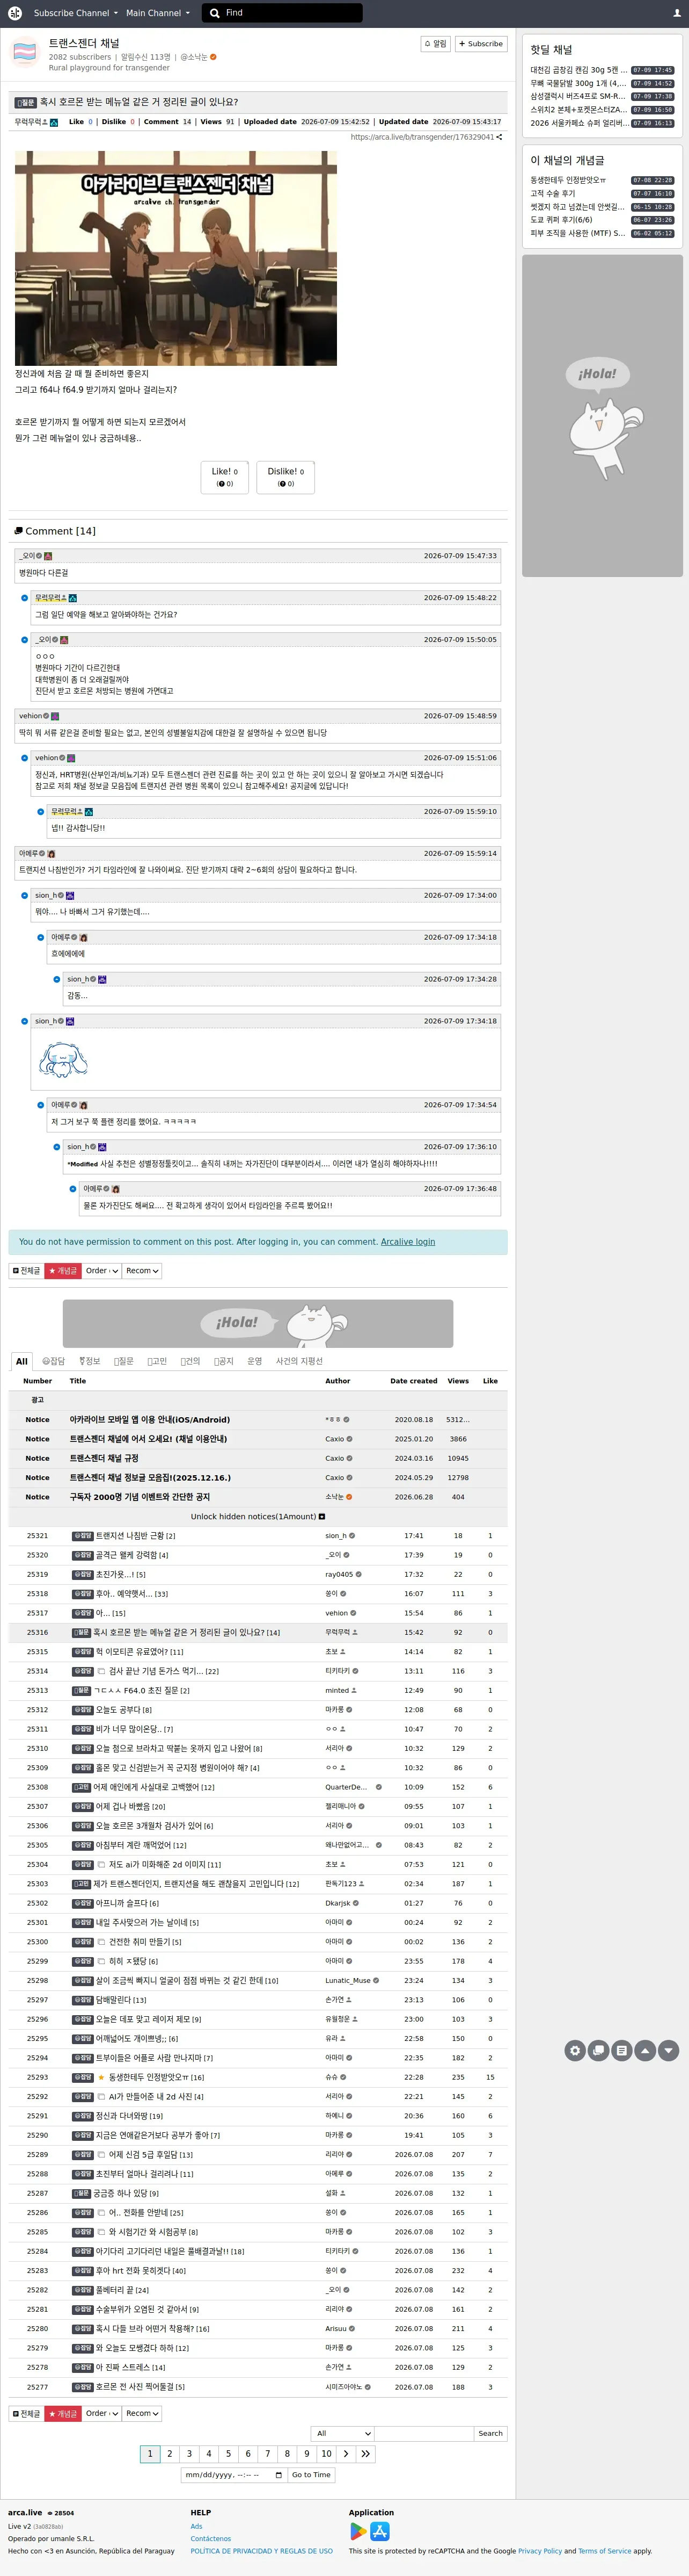Go to page 5 in pagination
This screenshot has width=689, height=2576.
click(229, 2453)
